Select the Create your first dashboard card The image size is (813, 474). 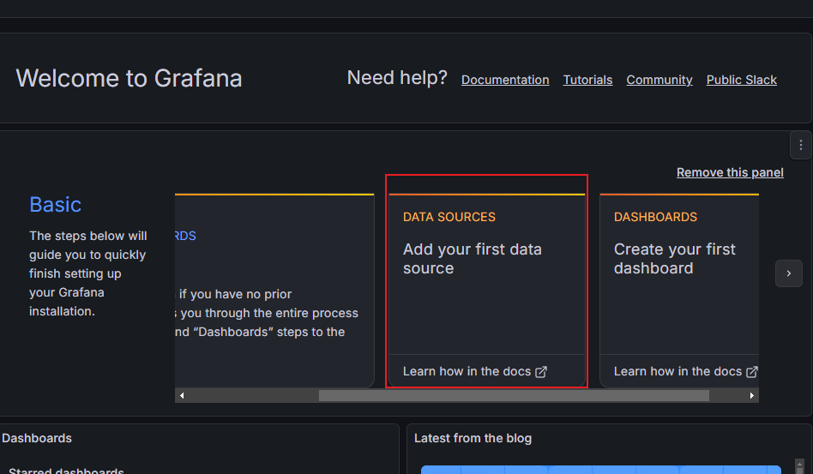click(x=679, y=290)
